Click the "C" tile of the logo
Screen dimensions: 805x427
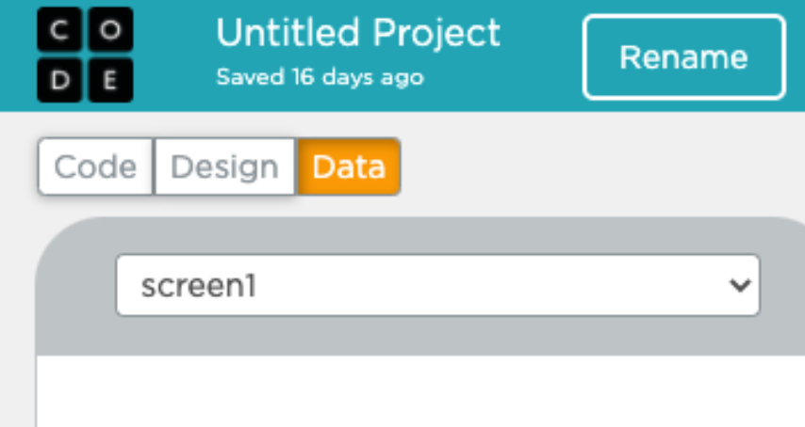pyautogui.click(x=59, y=30)
